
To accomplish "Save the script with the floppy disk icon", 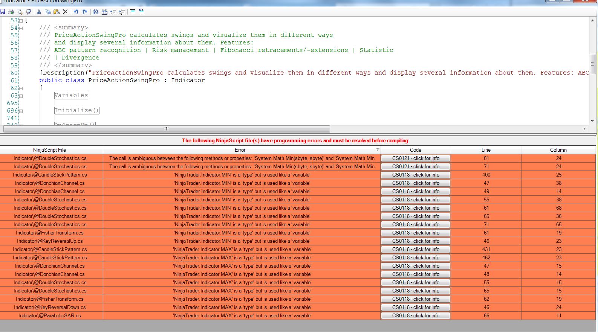I will tap(3, 12).
